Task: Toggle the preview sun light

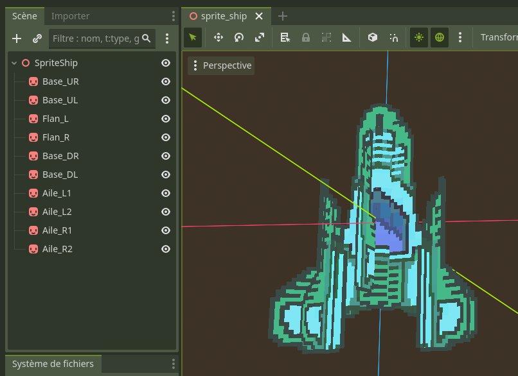Action: [419, 37]
